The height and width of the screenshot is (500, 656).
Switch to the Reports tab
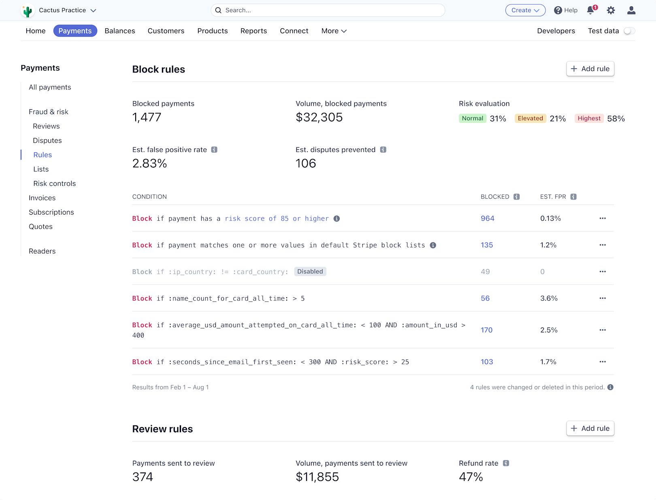[x=253, y=31]
